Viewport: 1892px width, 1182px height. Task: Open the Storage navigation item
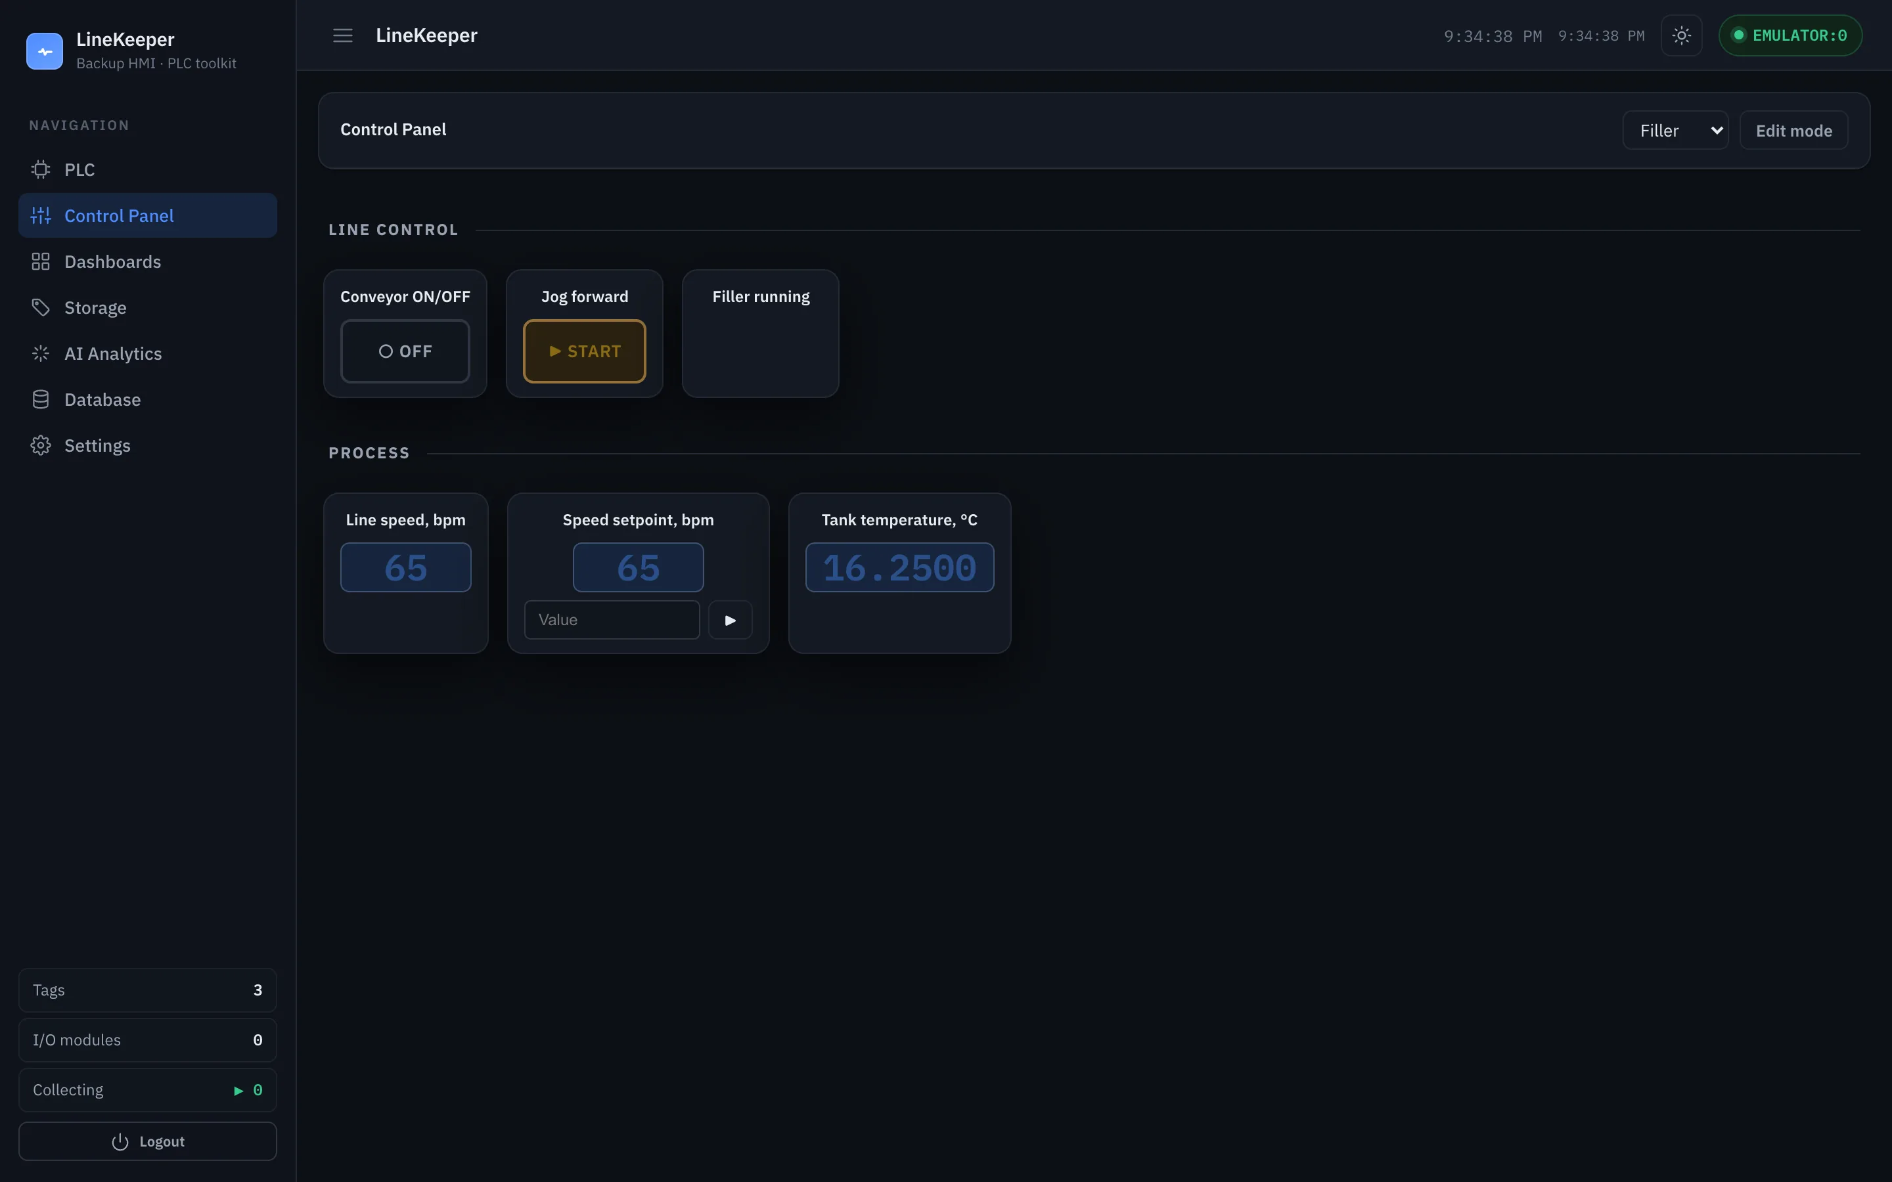(148, 308)
